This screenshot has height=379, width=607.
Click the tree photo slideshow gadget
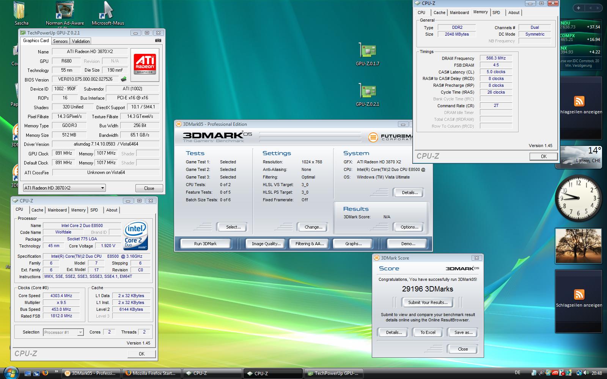[579, 246]
